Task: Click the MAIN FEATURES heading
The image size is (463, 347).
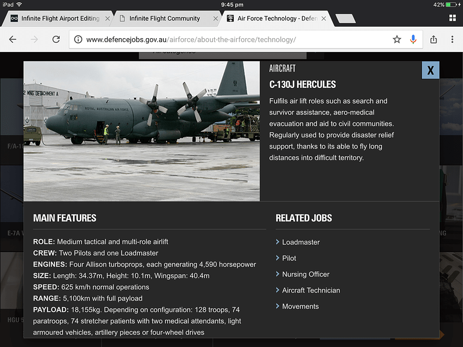Action: [65, 218]
